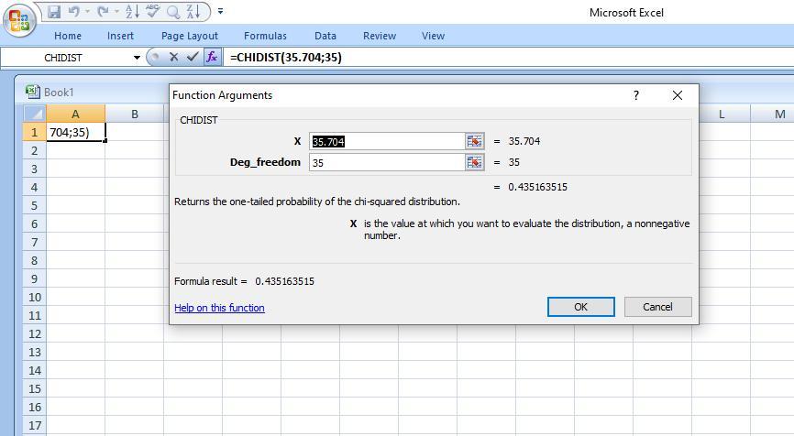Cancel formula entry with the X icon

(x=173, y=57)
